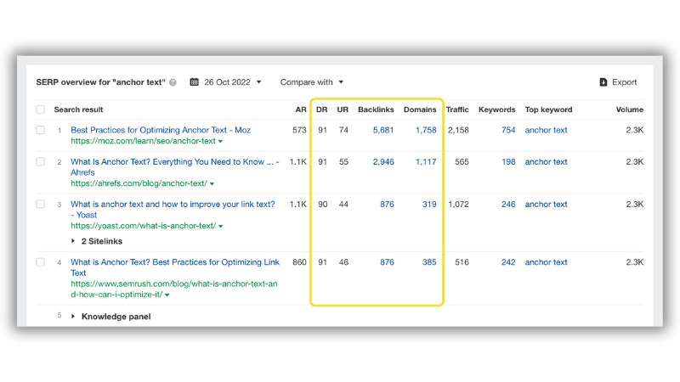The height and width of the screenshot is (382, 680).
Task: Open the semrush.com URL dropdown arrow
Action: point(167,295)
